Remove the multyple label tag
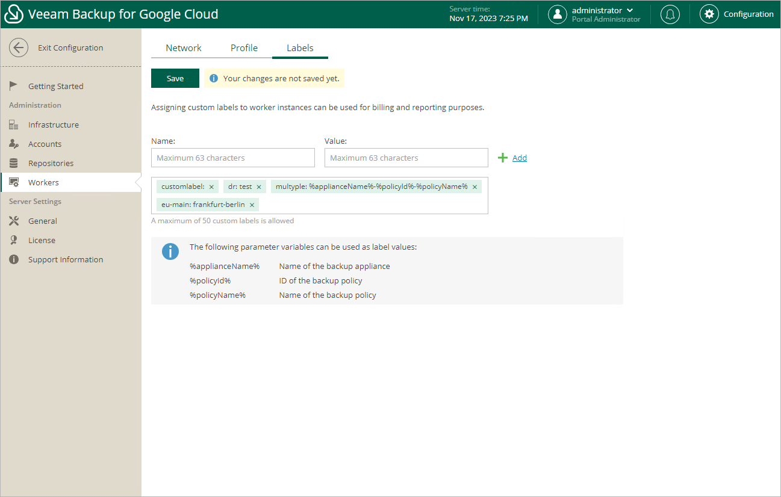The width and height of the screenshot is (781, 497). coord(475,187)
